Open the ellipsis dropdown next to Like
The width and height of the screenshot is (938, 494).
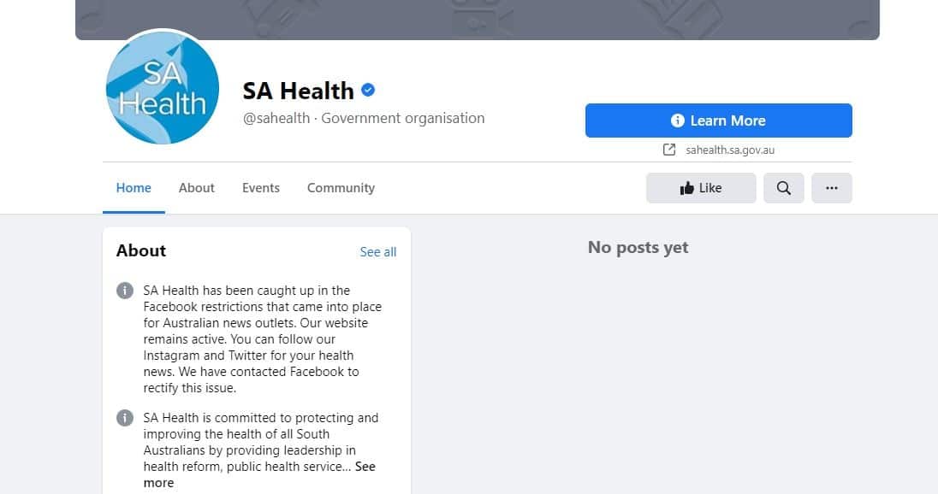coord(831,188)
